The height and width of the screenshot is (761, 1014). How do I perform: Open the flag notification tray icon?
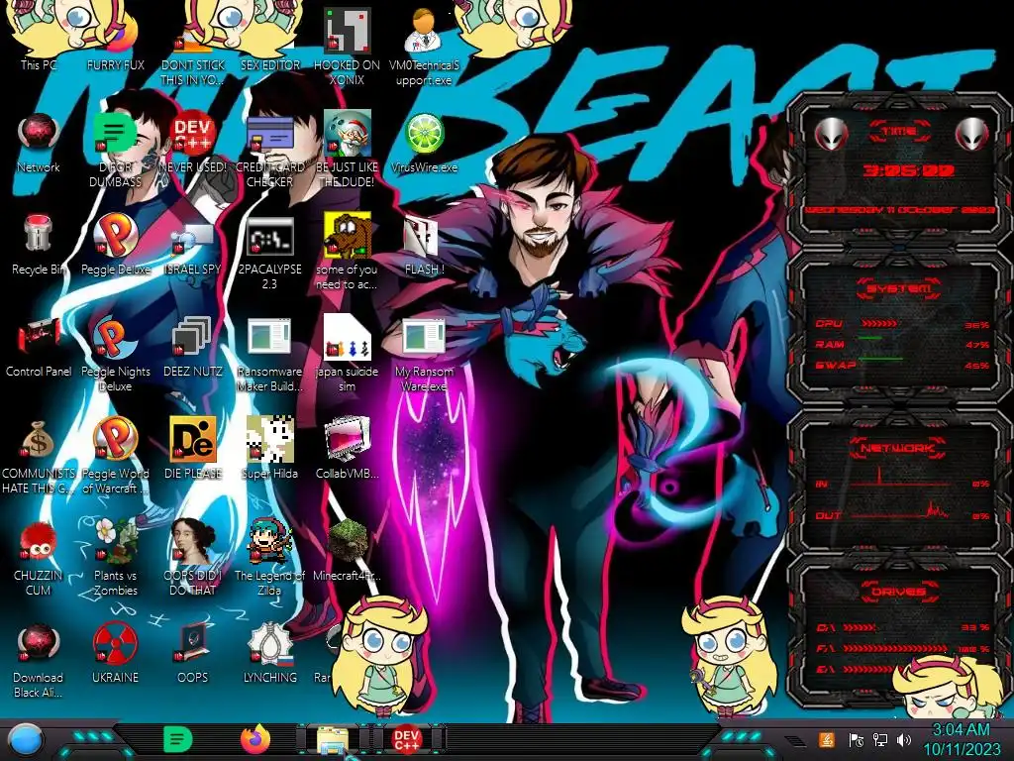pos(857,739)
